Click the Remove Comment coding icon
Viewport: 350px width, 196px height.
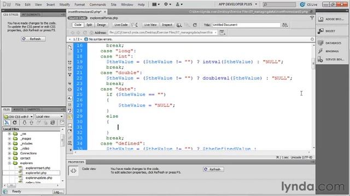point(70,131)
